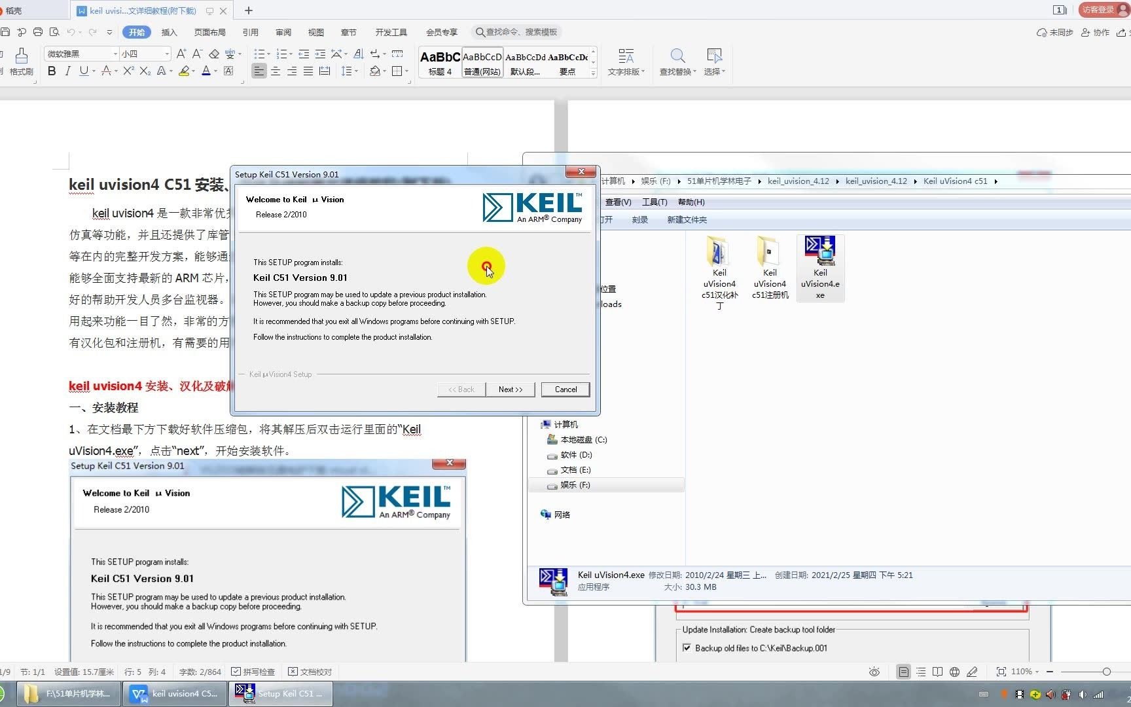Open the font color dropdown arrow
This screenshot has width=1131, height=707.
pos(215,71)
